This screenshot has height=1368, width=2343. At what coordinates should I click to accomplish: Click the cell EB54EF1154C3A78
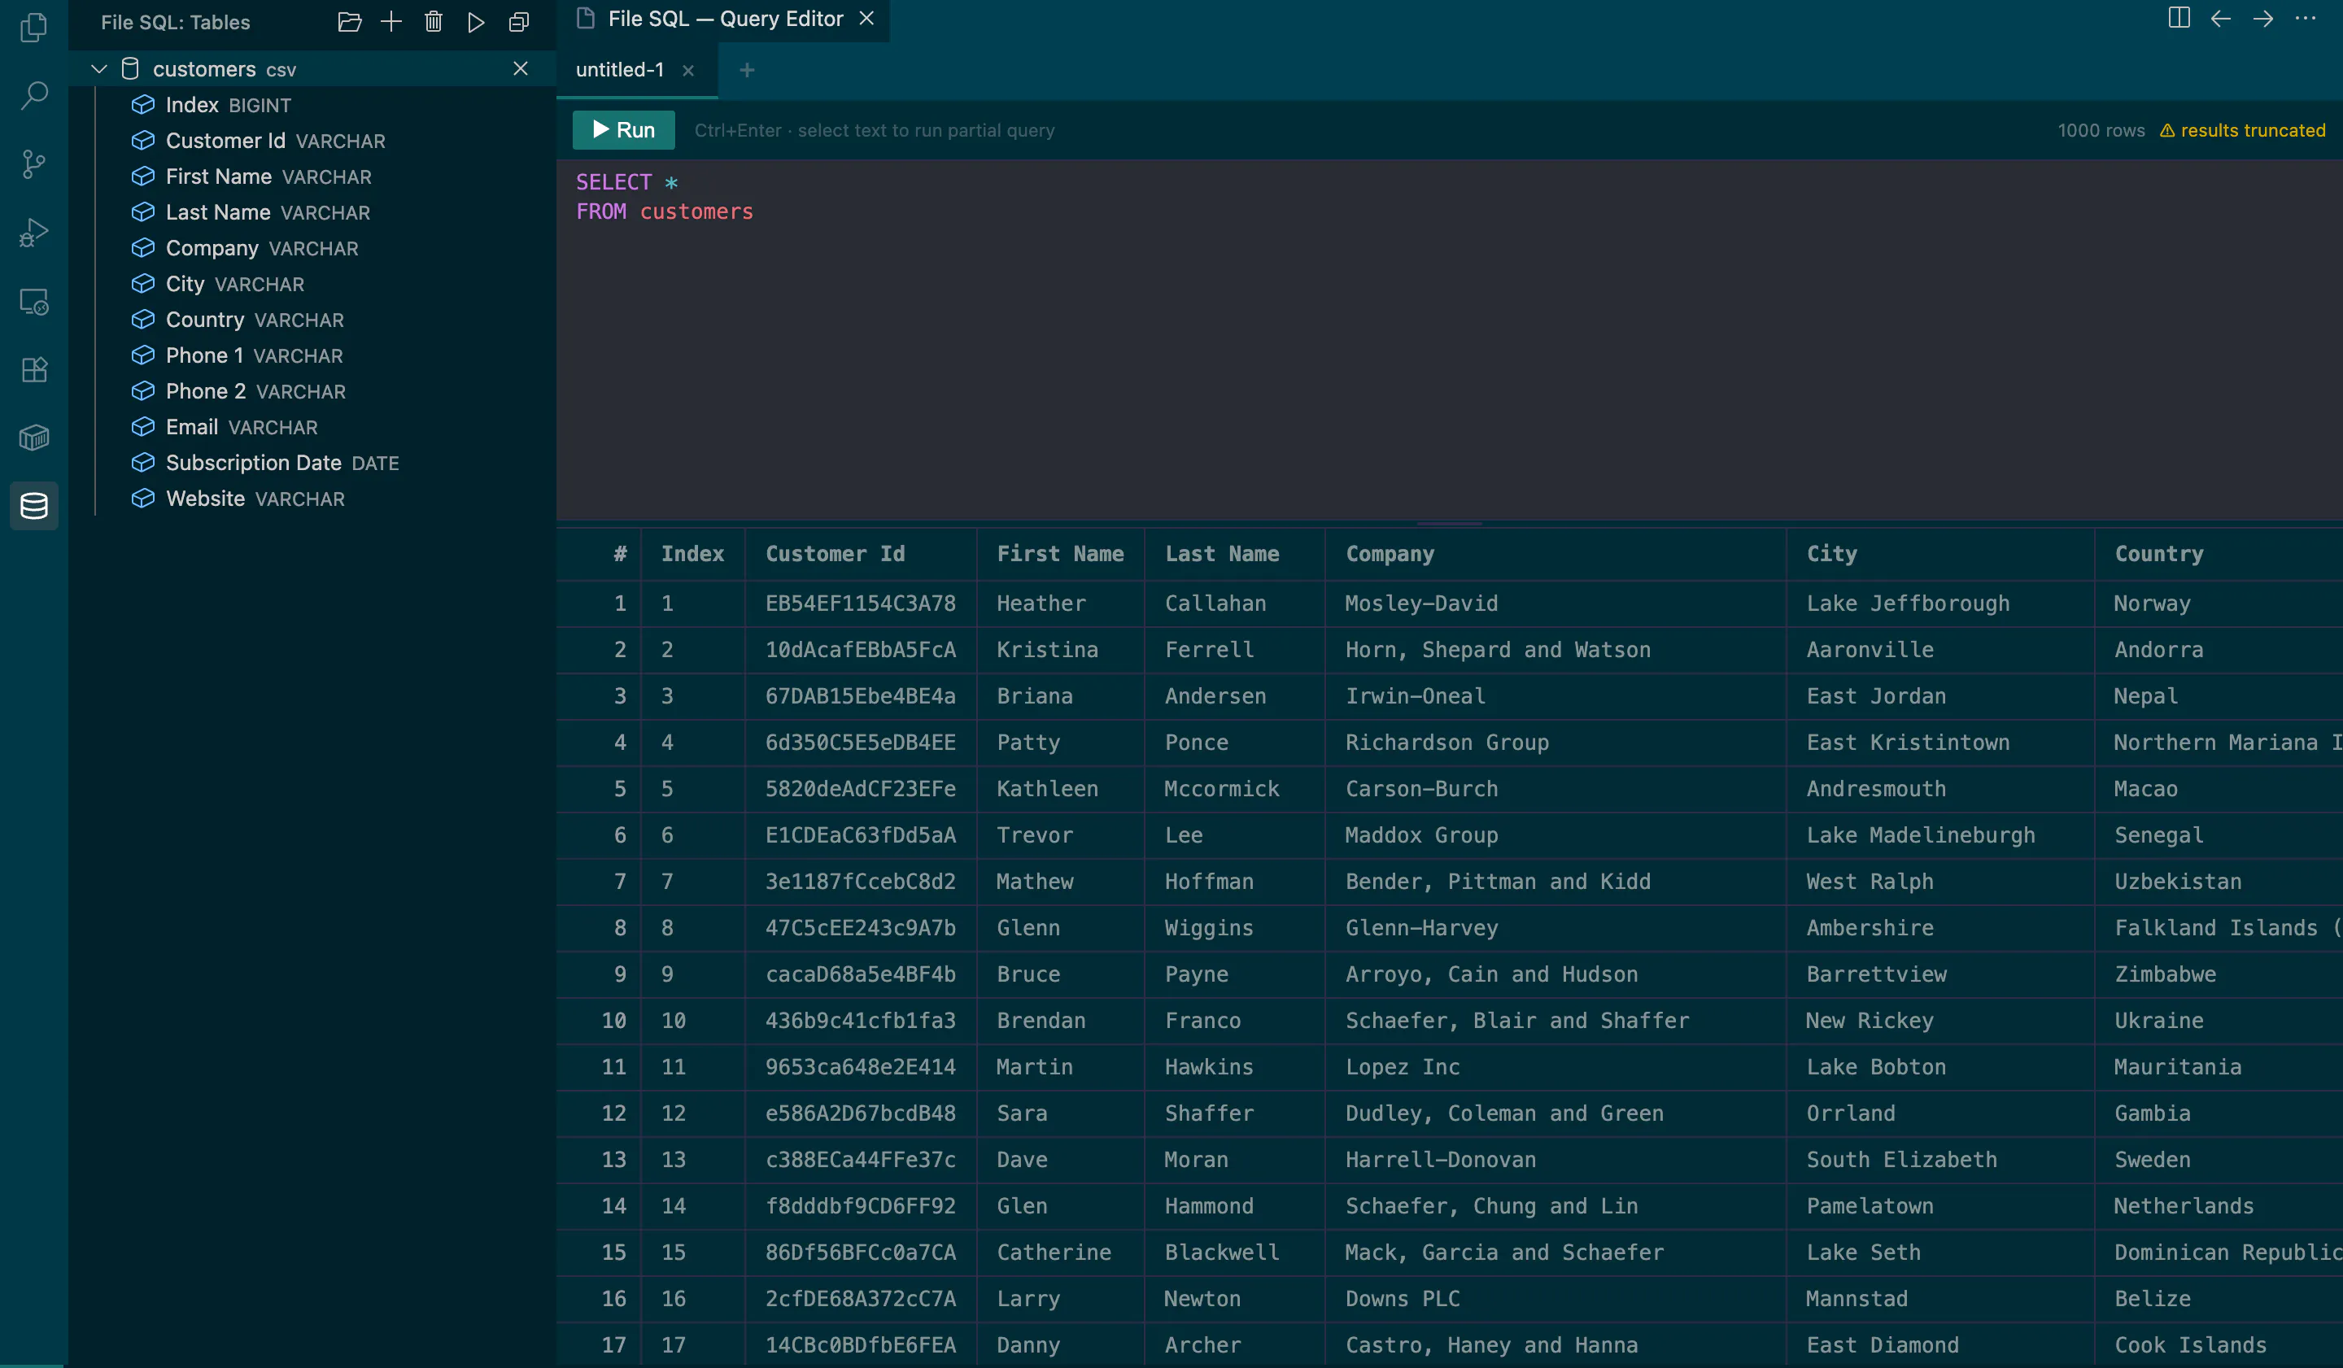point(860,604)
